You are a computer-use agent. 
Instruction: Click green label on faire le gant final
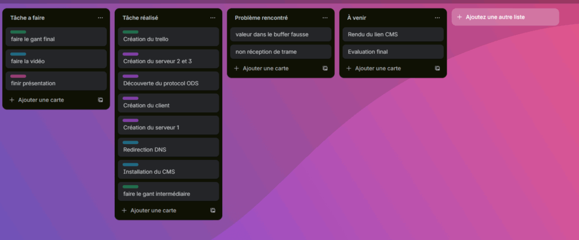(x=18, y=32)
